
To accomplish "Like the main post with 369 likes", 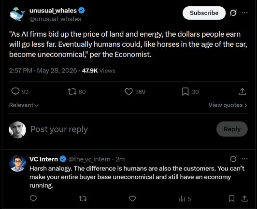I will point(135,92).
